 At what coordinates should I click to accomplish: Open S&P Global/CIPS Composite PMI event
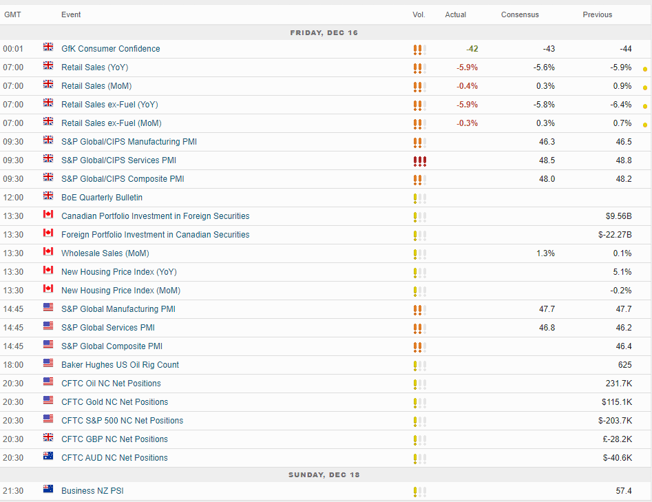coord(123,179)
